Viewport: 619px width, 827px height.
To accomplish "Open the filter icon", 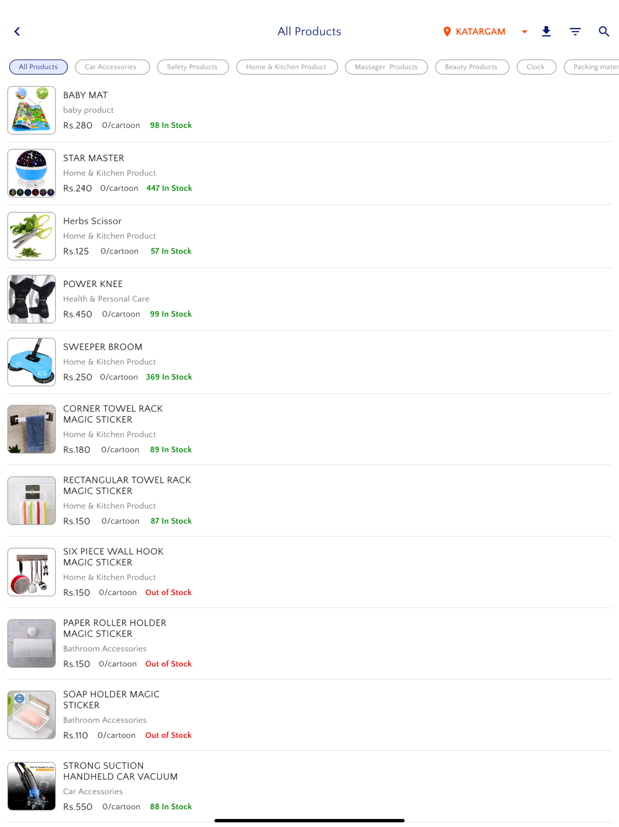I will (575, 32).
